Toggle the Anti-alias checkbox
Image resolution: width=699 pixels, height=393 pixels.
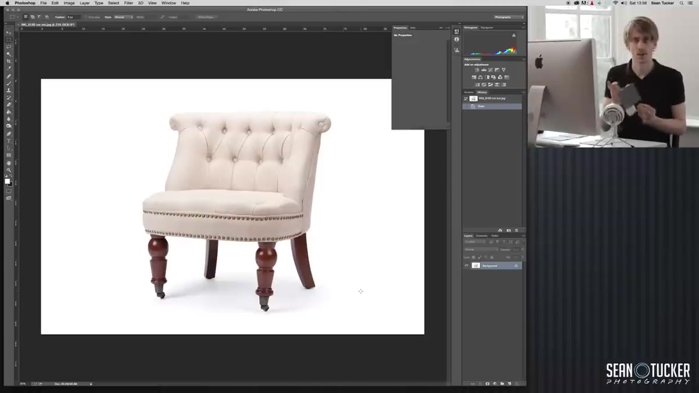point(86,17)
